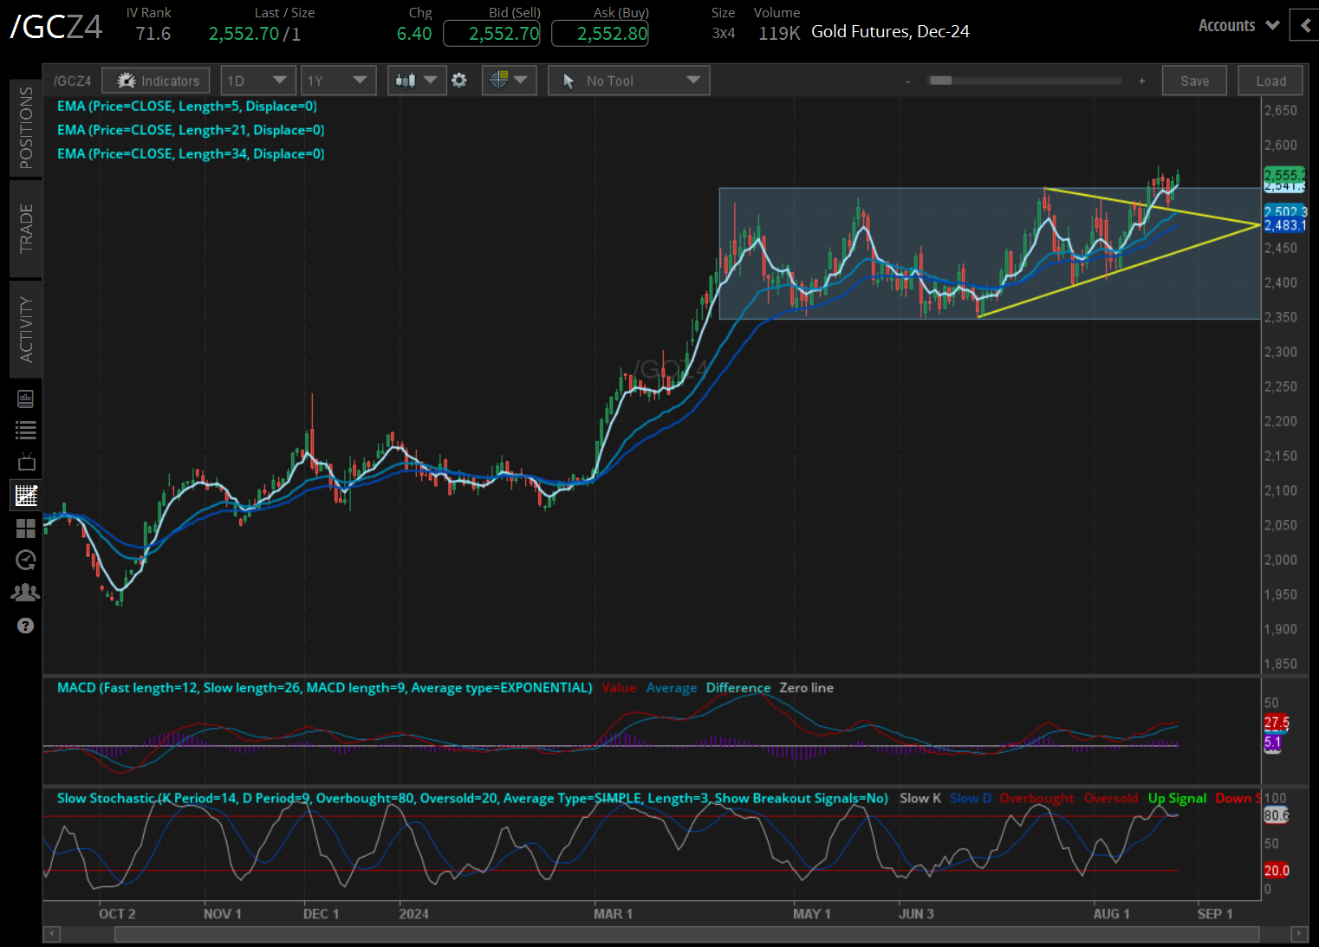
Task: Switch to the Activity tab
Action: click(26, 329)
